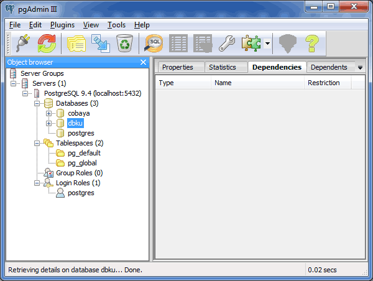The width and height of the screenshot is (373, 281).
Task: Open the Plugins menu
Action: 62,25
